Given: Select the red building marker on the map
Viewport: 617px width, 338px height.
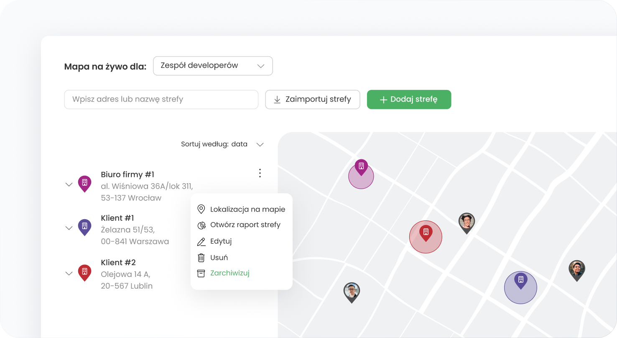Looking at the screenshot, I should pos(426,233).
